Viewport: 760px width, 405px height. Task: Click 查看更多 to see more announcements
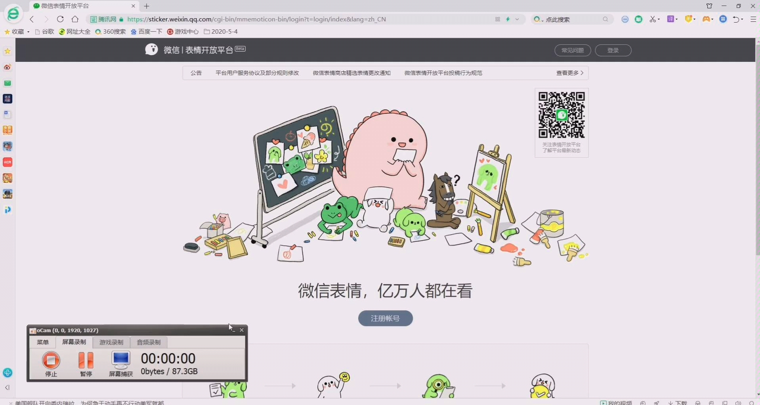(x=570, y=73)
